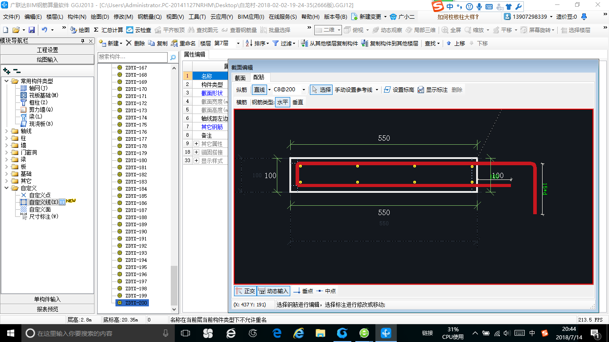Click 设置标高 in the rebar toolbar
The width and height of the screenshot is (609, 342).
coord(399,90)
